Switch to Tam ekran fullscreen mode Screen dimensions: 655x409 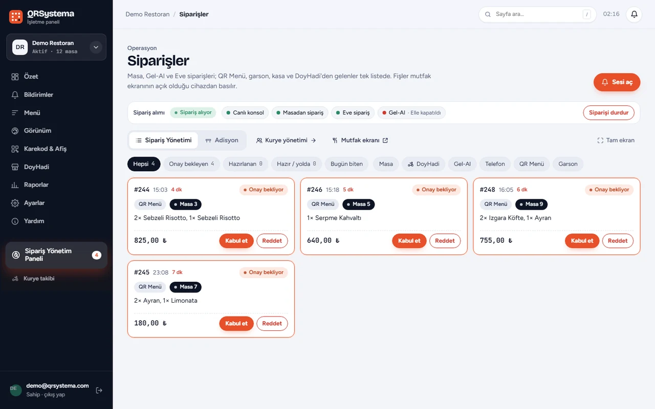click(616, 140)
